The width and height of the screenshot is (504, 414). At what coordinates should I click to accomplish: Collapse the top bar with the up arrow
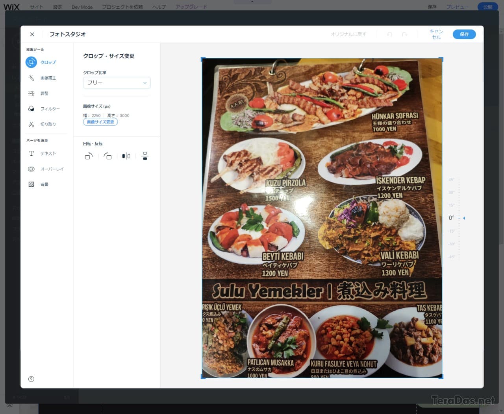coord(252,2)
